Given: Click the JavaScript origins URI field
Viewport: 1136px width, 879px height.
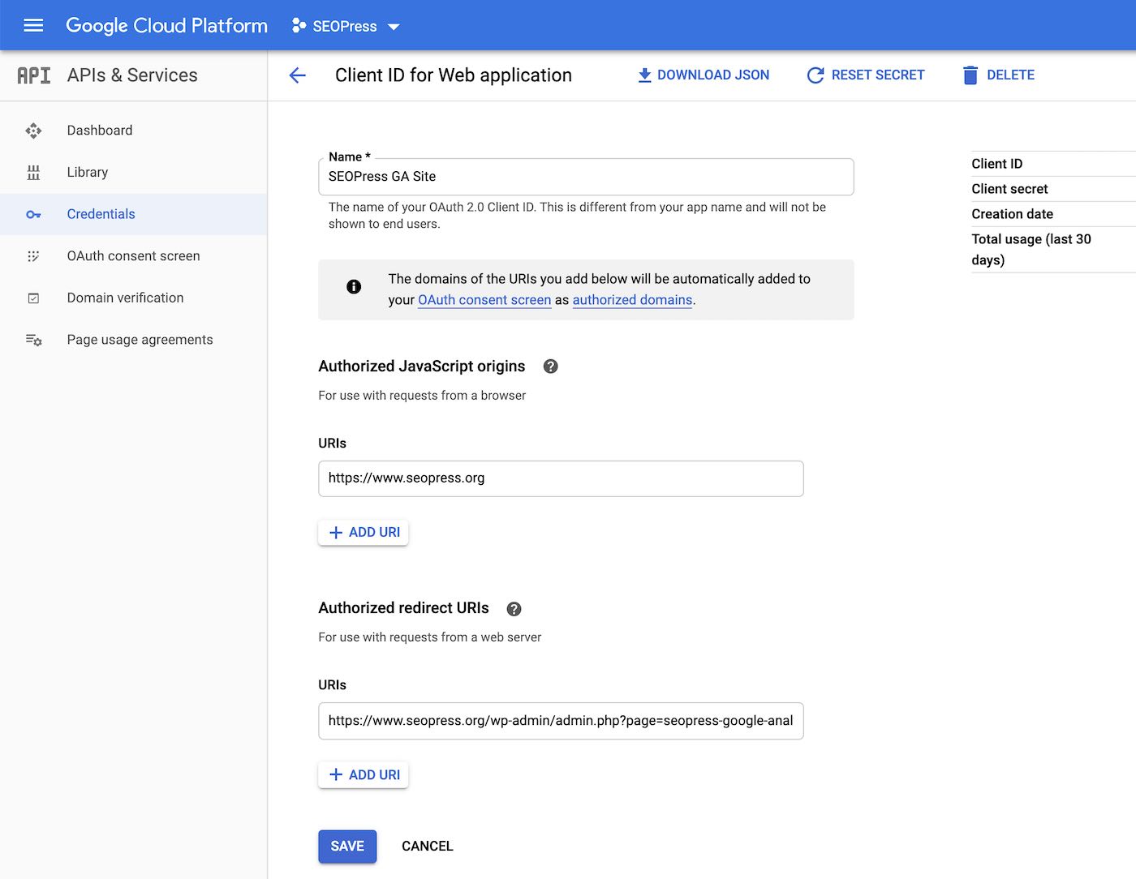Looking at the screenshot, I should [x=561, y=478].
